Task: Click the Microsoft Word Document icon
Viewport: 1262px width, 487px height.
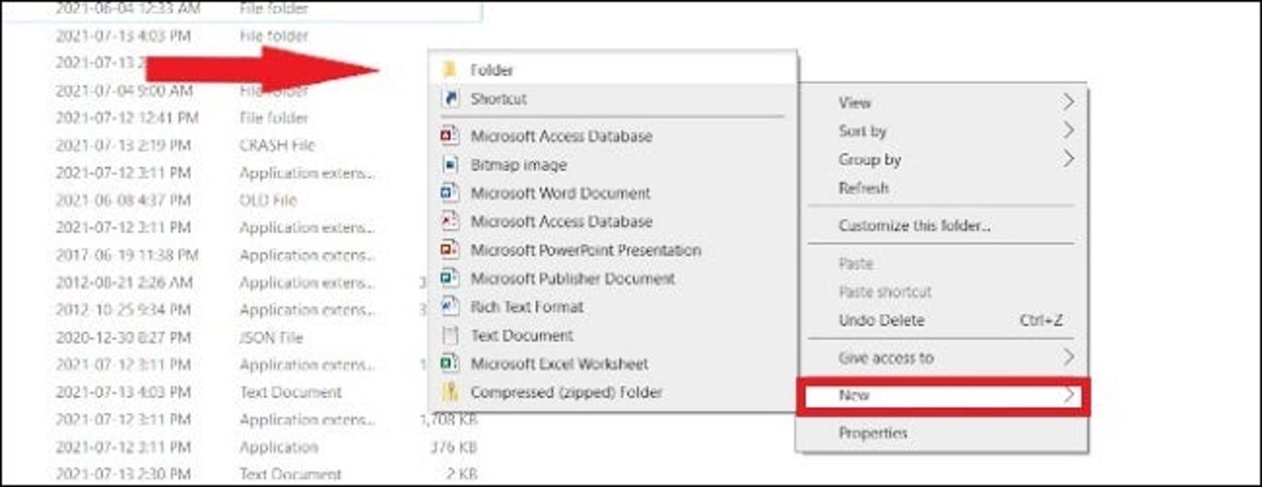Action: pos(450,193)
